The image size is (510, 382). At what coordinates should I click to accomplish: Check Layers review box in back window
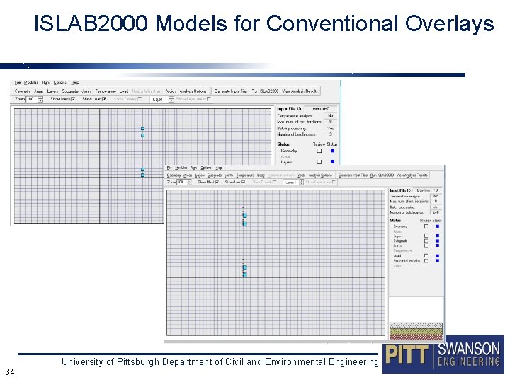319,162
